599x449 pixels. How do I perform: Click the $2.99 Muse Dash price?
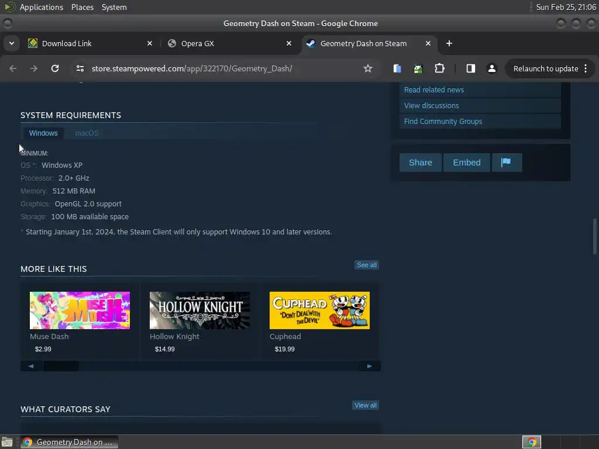pos(43,349)
